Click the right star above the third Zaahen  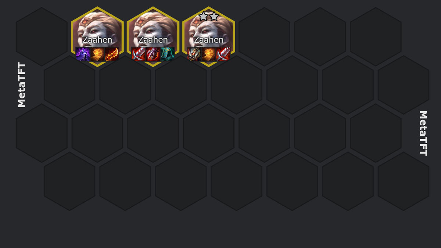point(214,16)
